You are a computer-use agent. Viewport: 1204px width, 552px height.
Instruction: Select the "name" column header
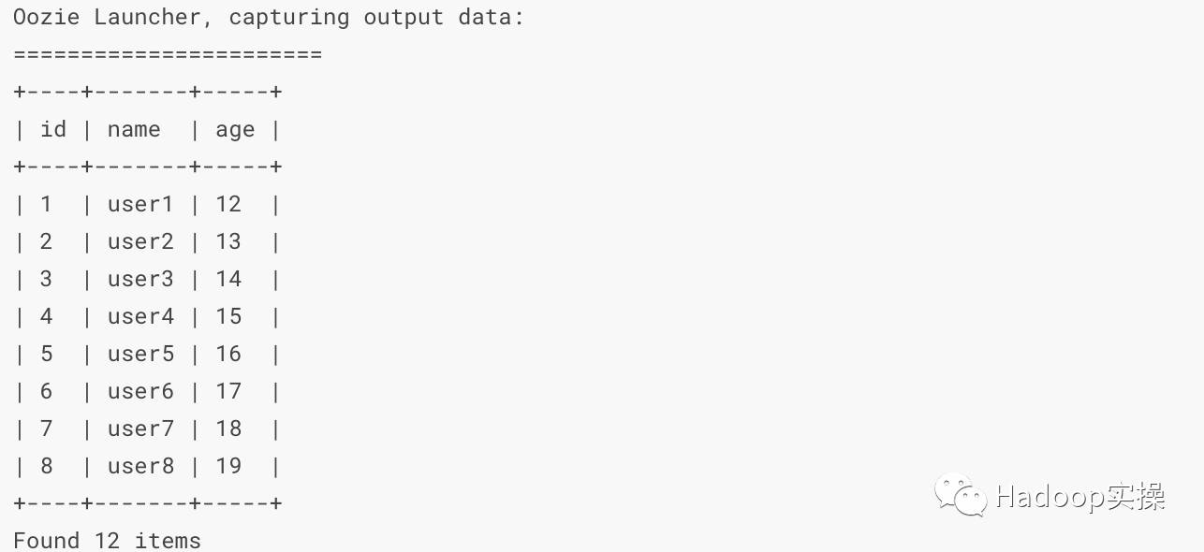(x=134, y=129)
